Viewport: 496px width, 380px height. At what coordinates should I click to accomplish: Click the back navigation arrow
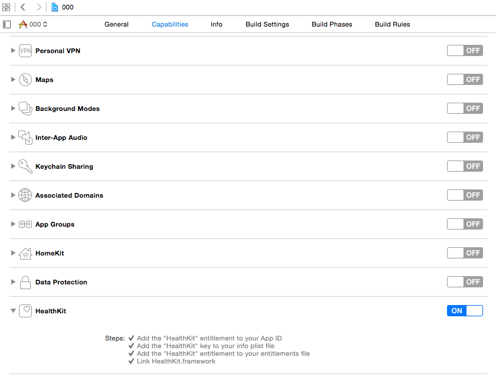coord(22,7)
